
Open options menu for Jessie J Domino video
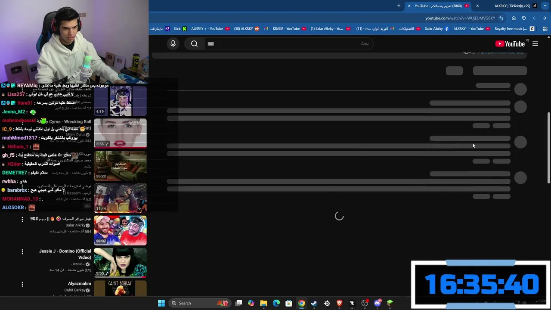[22, 251]
